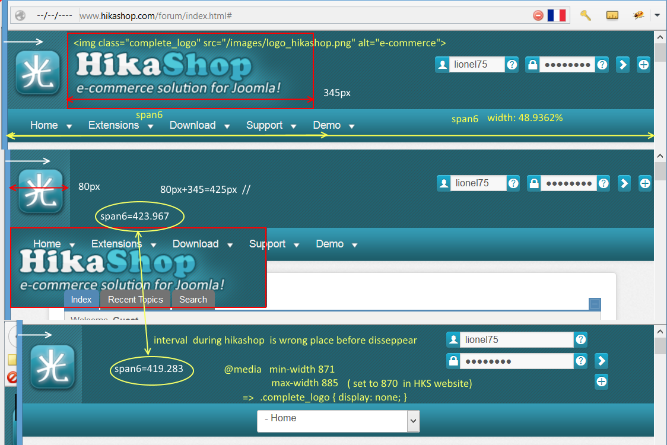
Task: Click the user icon in address-bar view
Action: (443, 65)
